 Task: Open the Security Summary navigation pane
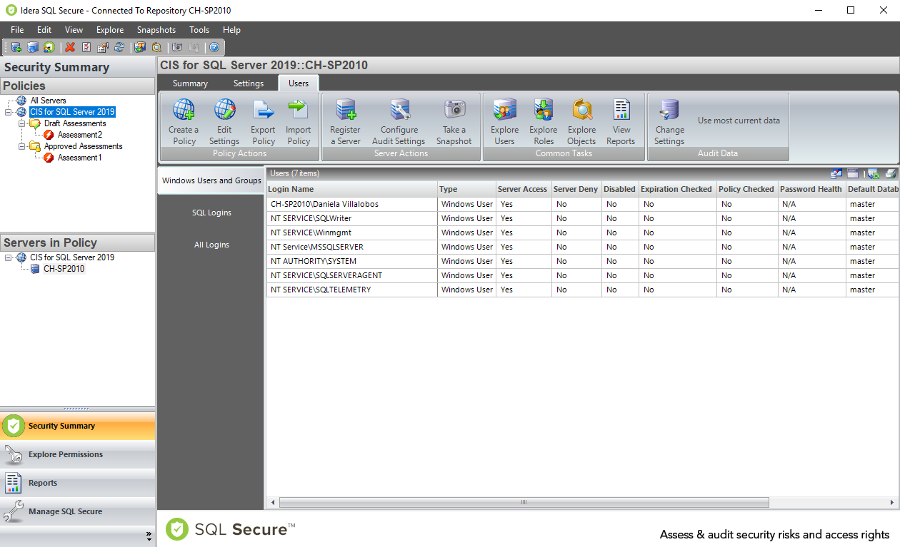coord(78,426)
